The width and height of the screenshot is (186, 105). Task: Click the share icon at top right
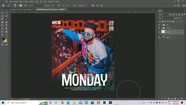pos(184,6)
